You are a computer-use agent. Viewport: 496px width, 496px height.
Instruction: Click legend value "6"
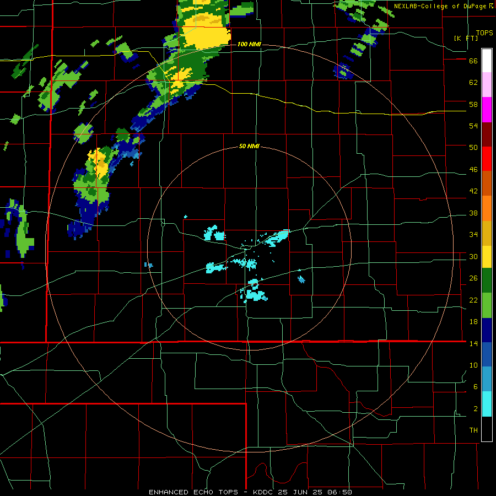pos(476,387)
